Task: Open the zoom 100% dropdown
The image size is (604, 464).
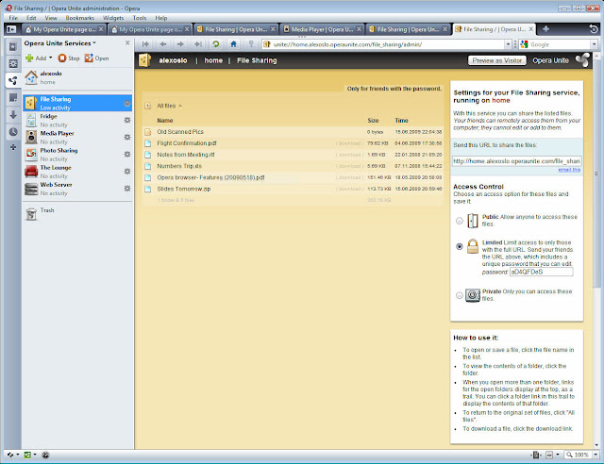Action: pos(596,455)
